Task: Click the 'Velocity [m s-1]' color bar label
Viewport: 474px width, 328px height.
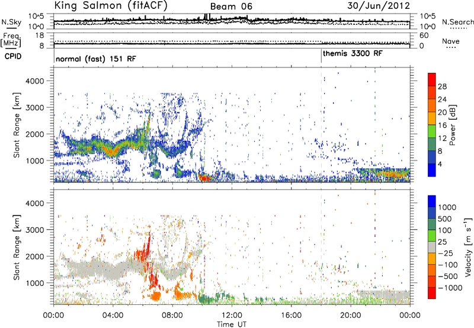Action: coord(468,247)
